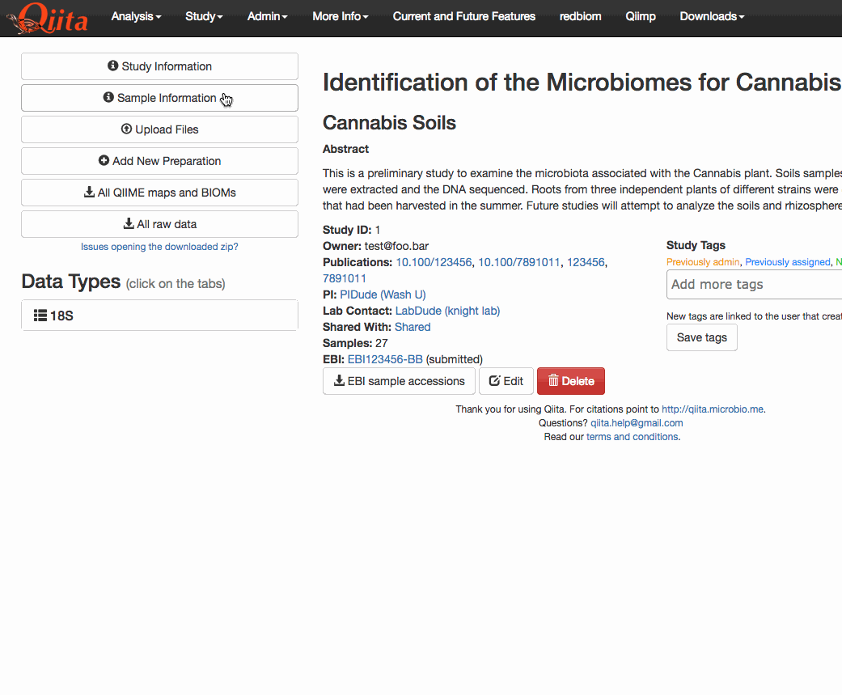Open the Downloads dropdown menu

712,16
